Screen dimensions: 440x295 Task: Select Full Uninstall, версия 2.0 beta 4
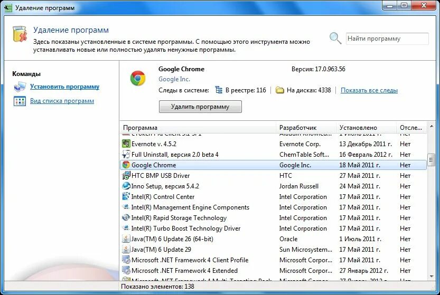point(273,155)
